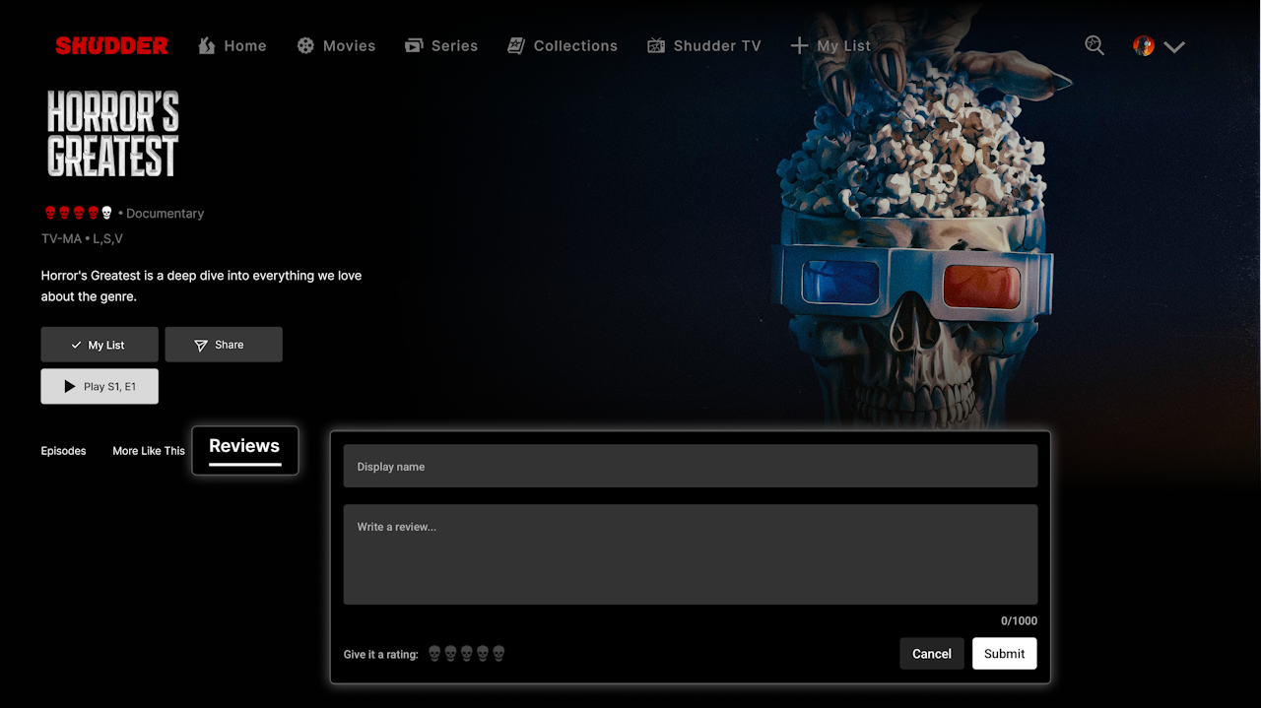Click the Shudder logo
This screenshot has height=708, width=1261.
coord(111,45)
